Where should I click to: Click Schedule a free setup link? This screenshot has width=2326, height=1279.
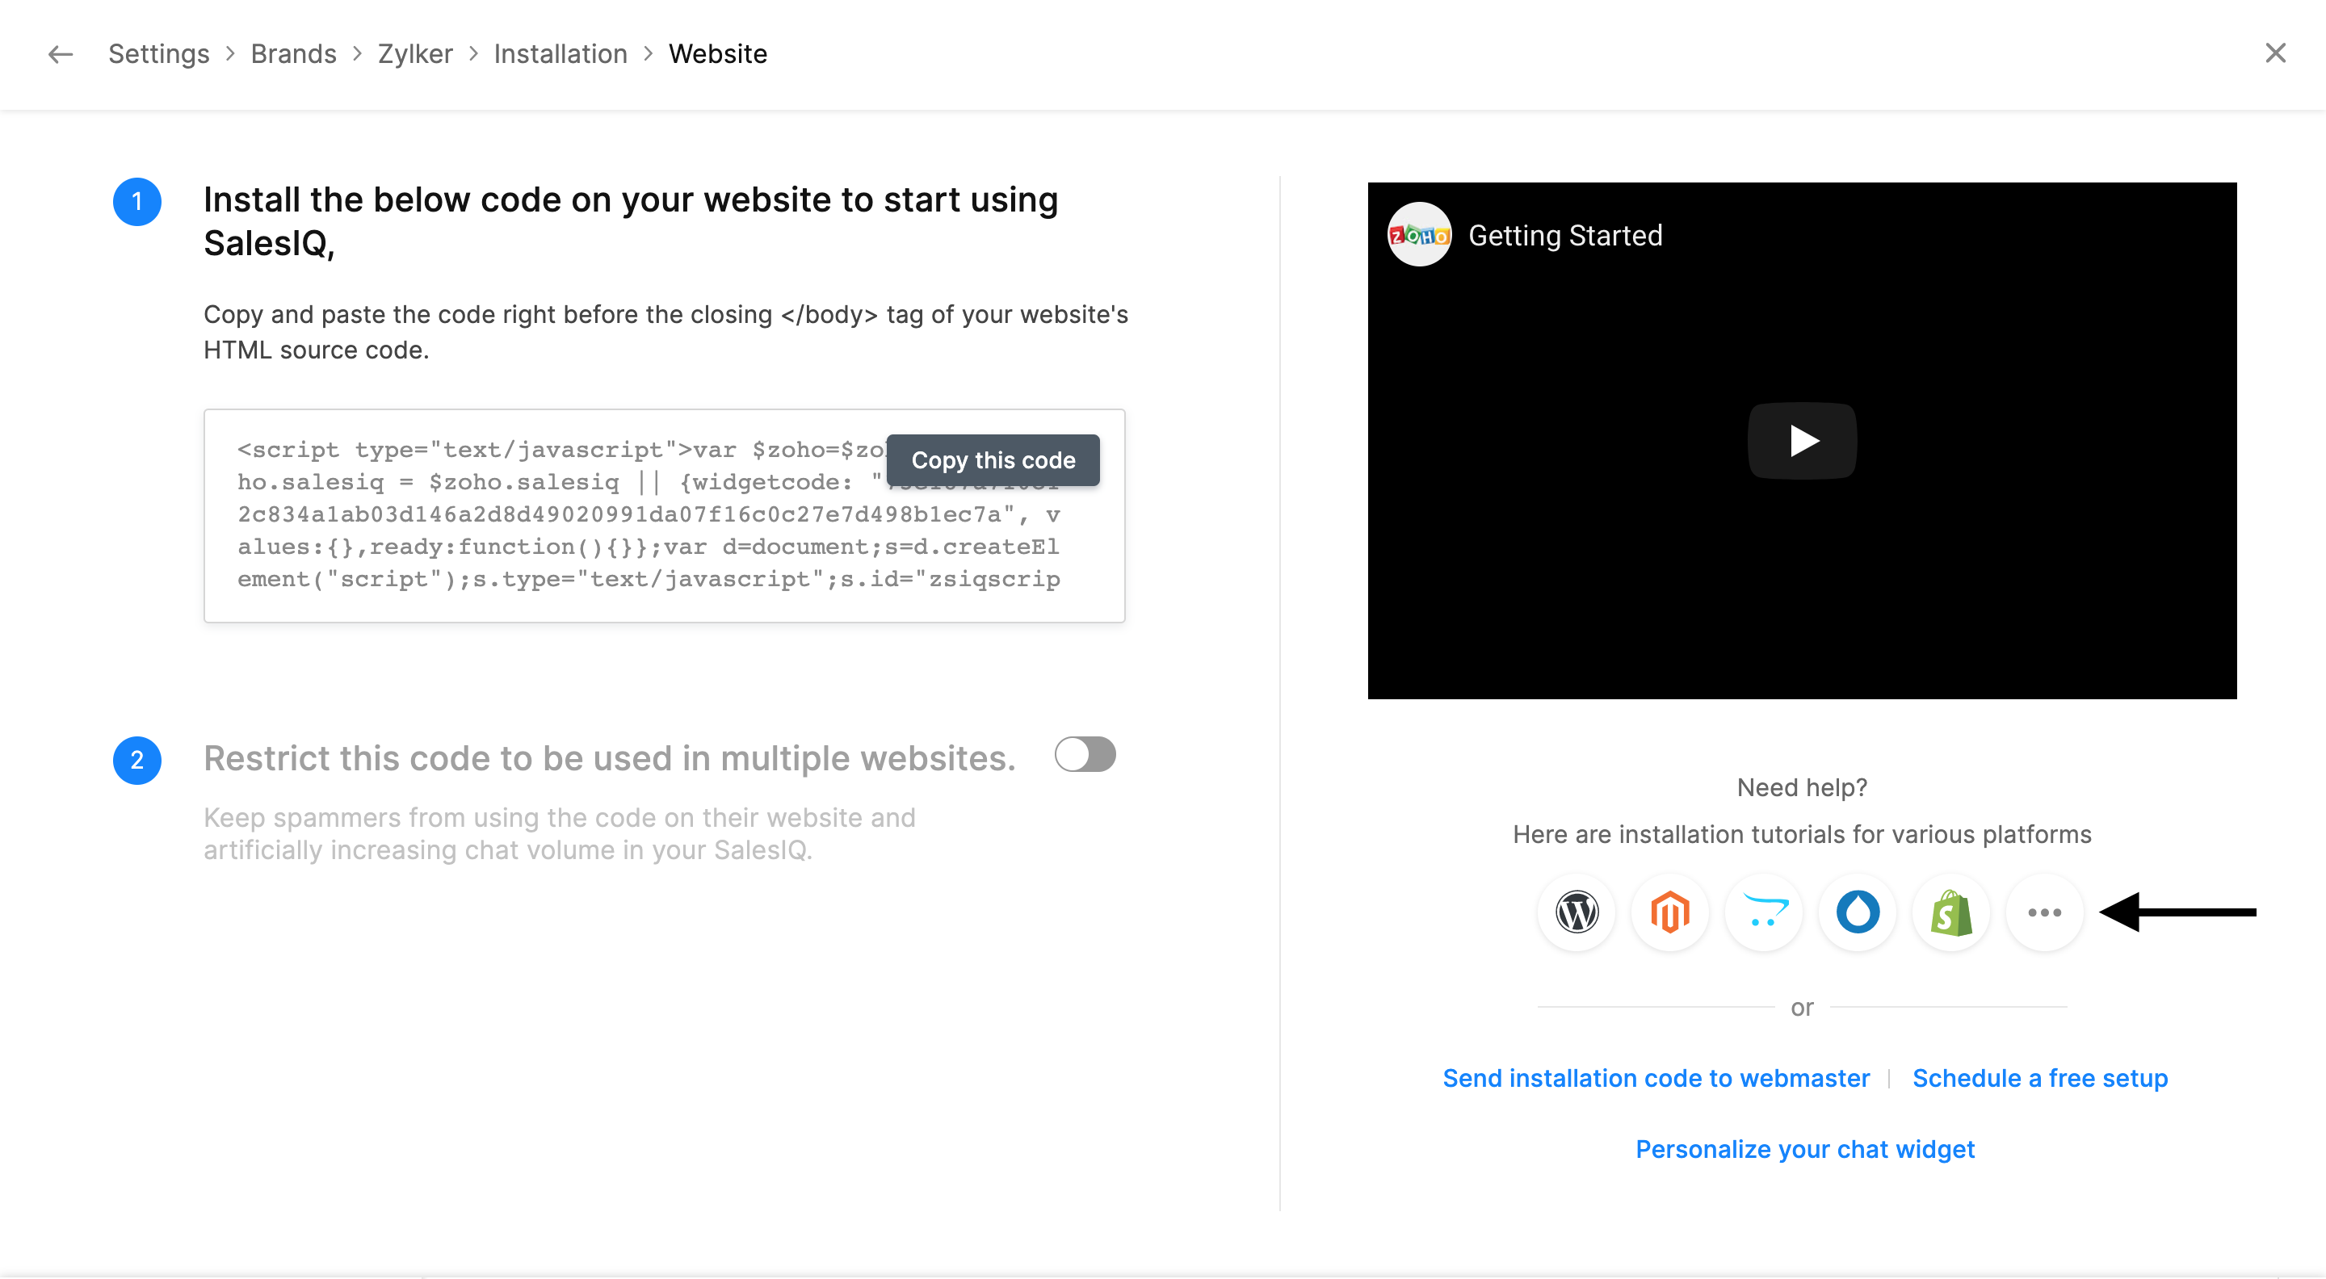tap(2038, 1078)
